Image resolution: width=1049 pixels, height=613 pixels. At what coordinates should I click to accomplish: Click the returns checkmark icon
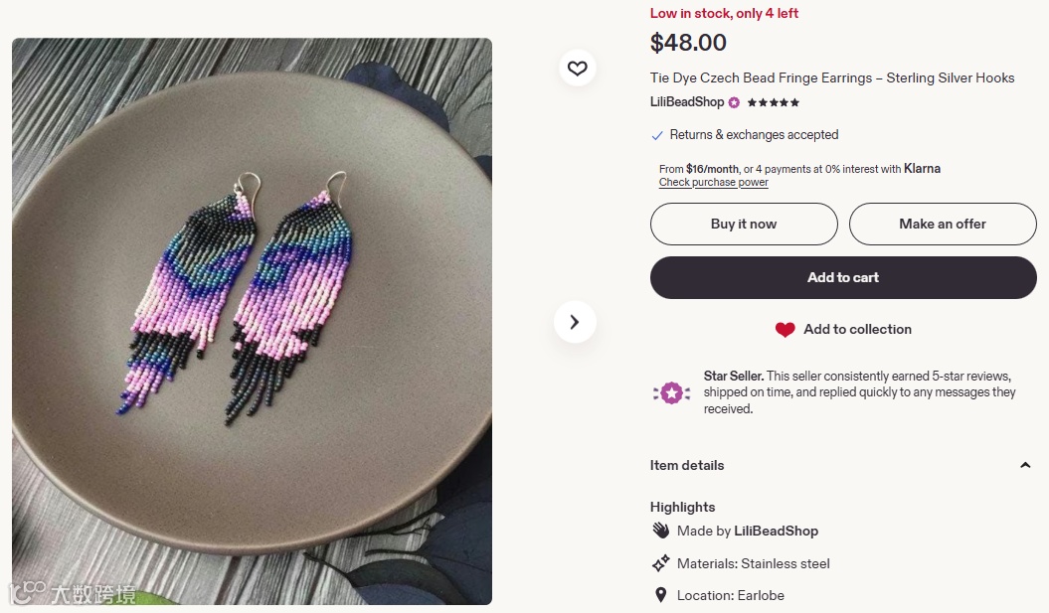point(657,135)
